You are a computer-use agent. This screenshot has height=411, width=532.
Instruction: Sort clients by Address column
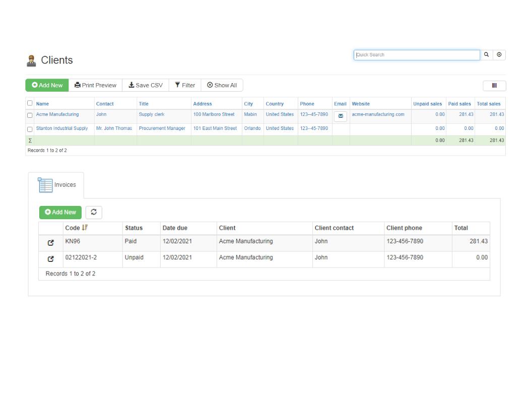[x=203, y=104]
